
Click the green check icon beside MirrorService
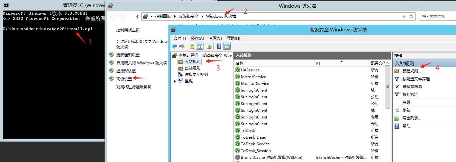pos(238,77)
